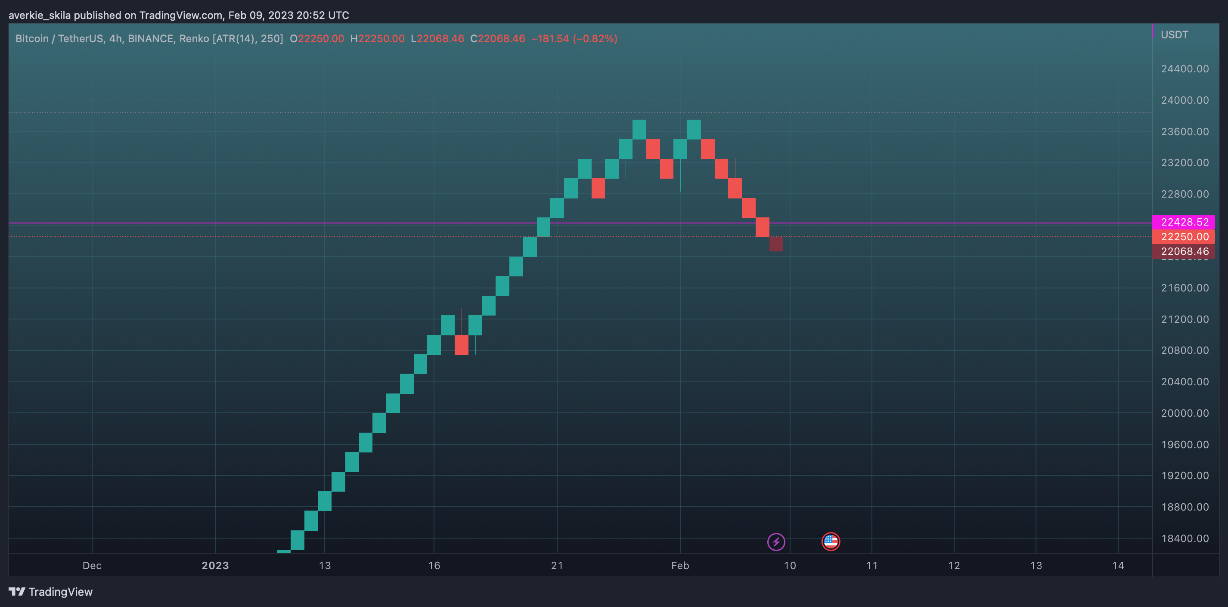Click the red 22250.00 price label
The width and height of the screenshot is (1228, 607).
click(1184, 237)
